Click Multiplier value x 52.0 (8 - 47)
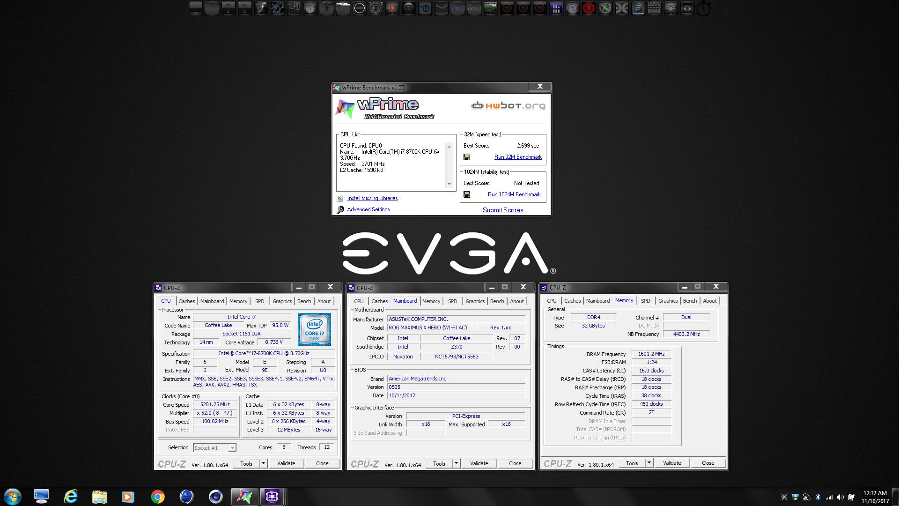899x506 pixels. pyautogui.click(x=215, y=413)
